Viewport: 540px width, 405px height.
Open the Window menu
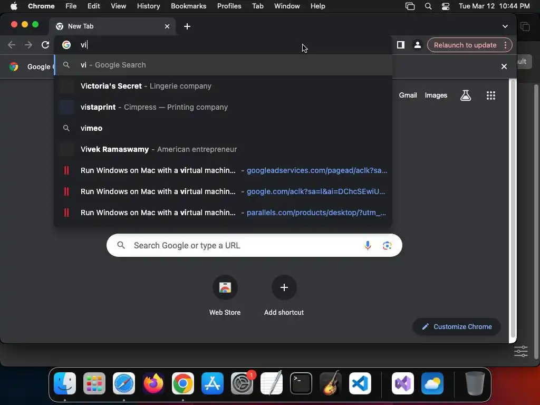(x=287, y=6)
